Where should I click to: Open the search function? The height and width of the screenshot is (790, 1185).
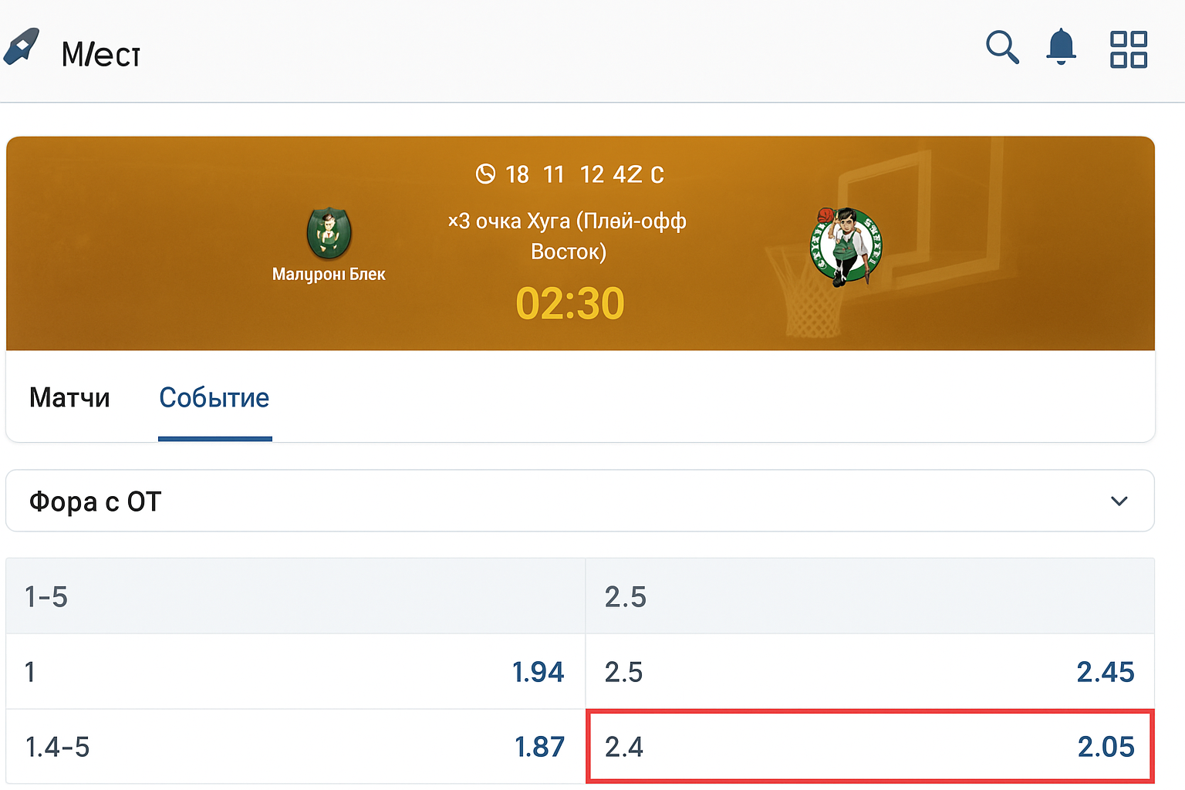point(1002,48)
